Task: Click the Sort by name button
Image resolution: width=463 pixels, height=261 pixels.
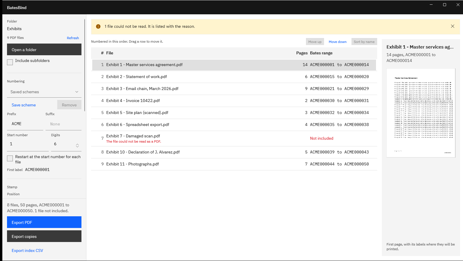Action: click(x=364, y=42)
